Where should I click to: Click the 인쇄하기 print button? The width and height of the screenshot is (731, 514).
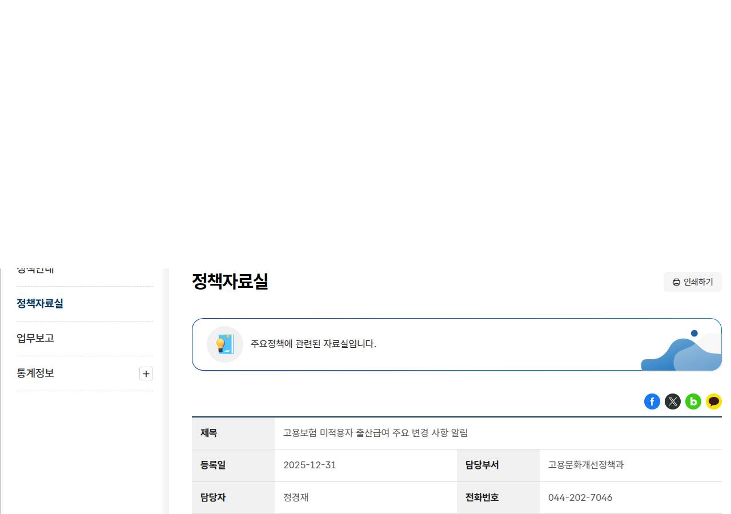tap(692, 282)
